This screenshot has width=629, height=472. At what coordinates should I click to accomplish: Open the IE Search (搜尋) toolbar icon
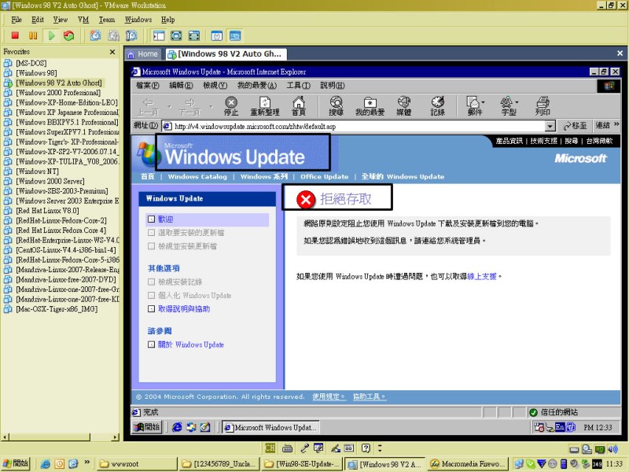[x=337, y=106]
